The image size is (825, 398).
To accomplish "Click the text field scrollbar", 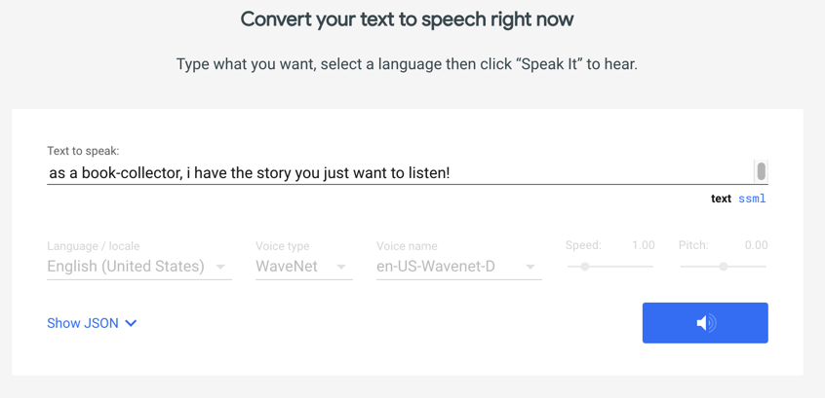I will pyautogui.click(x=761, y=172).
